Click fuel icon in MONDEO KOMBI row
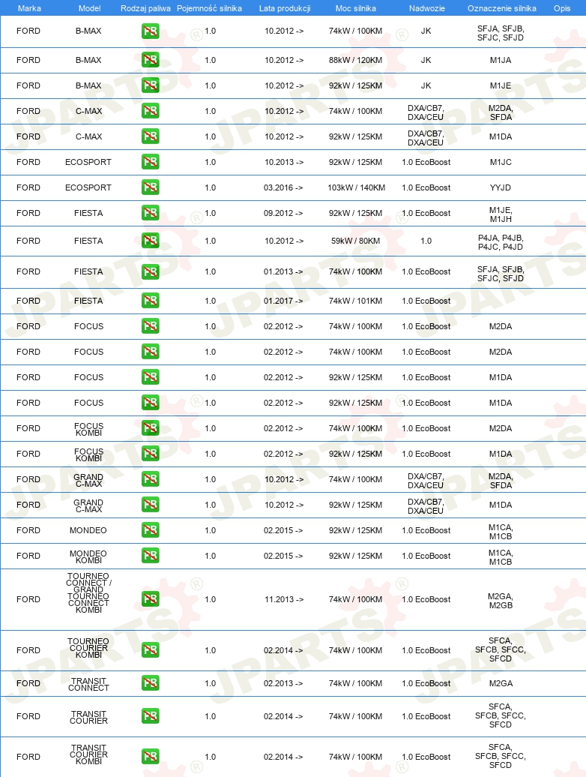Screen dimensions: 586x777 pos(151,556)
